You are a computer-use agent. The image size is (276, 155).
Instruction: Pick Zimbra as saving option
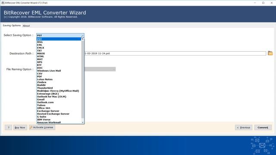(59, 82)
